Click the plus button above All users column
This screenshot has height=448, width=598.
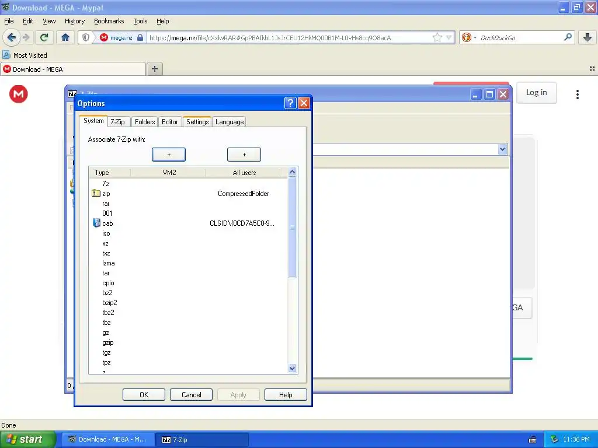[244, 155]
